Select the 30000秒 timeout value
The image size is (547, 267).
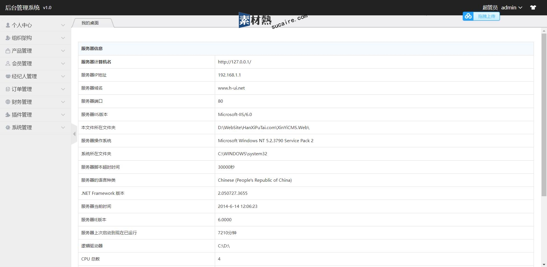(226, 167)
